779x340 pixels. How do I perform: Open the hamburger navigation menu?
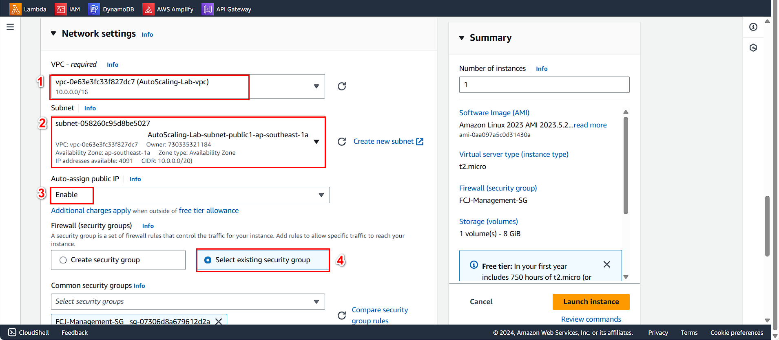point(10,27)
